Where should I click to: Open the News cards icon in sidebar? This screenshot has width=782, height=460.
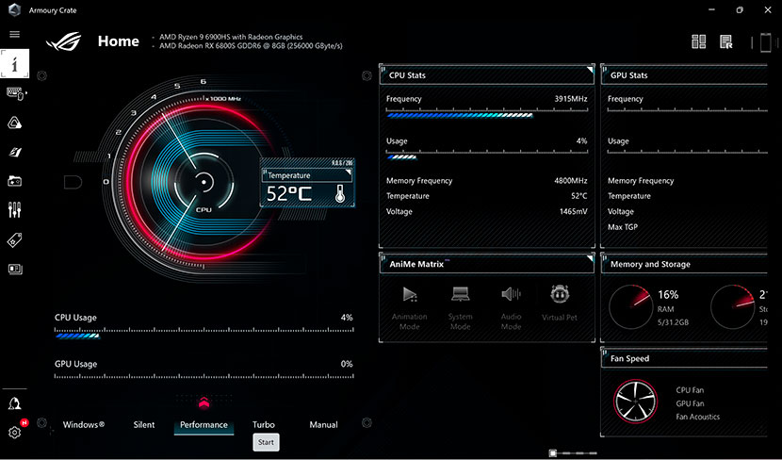coord(15,270)
